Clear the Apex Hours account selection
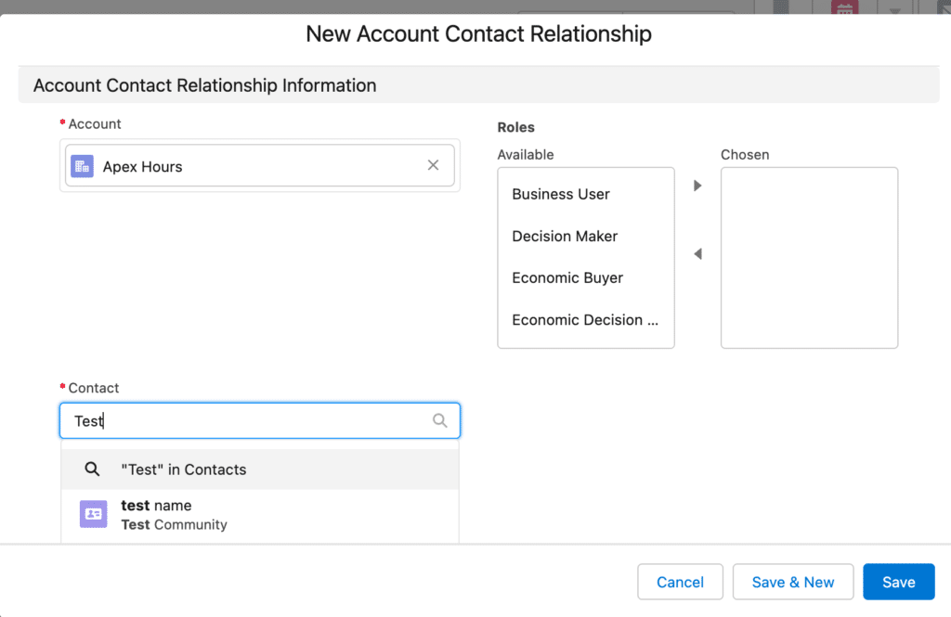 click(x=433, y=165)
